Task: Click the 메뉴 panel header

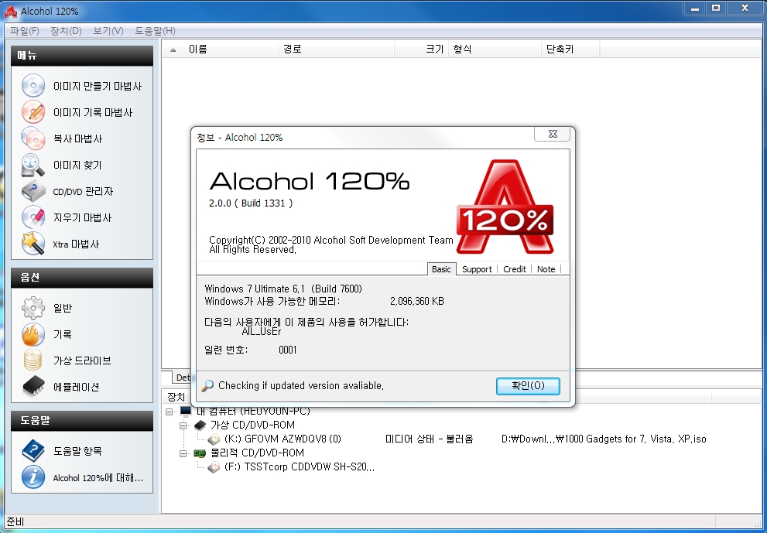Action: click(x=82, y=56)
